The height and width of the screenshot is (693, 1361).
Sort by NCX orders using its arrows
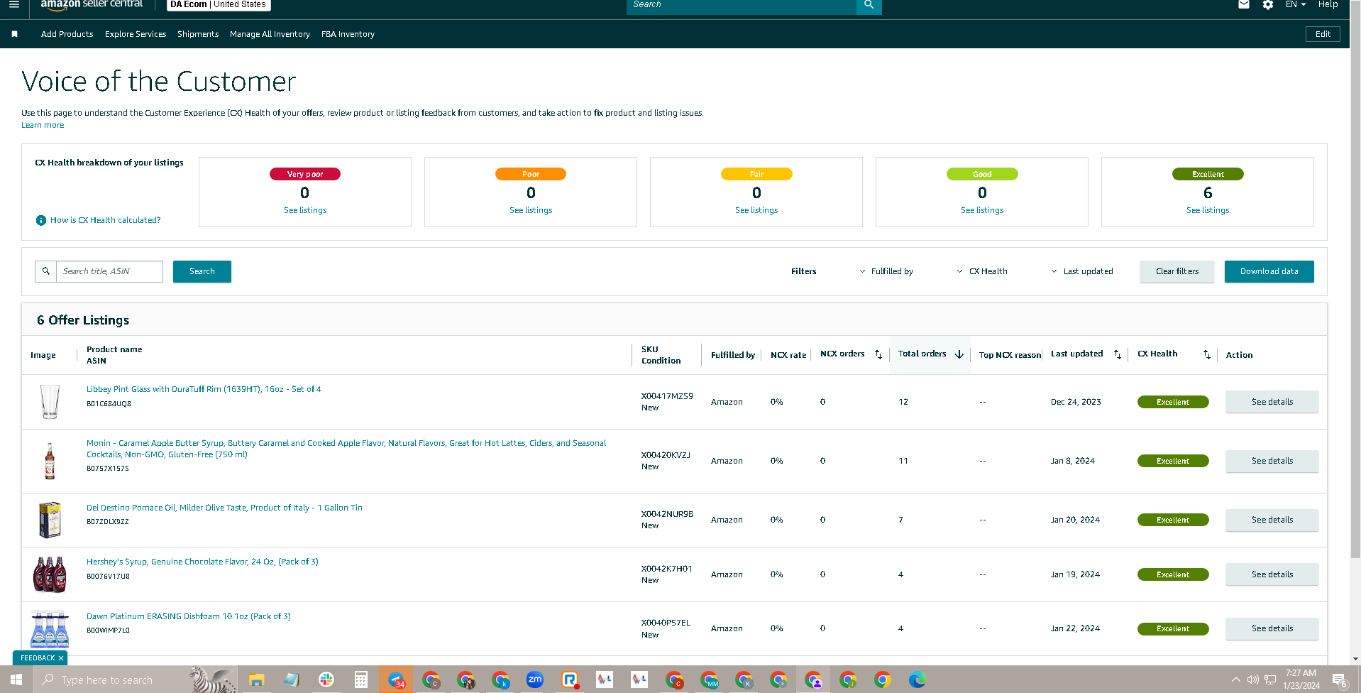[878, 354]
